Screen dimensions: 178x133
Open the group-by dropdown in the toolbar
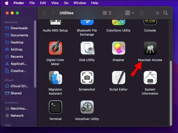(130, 13)
